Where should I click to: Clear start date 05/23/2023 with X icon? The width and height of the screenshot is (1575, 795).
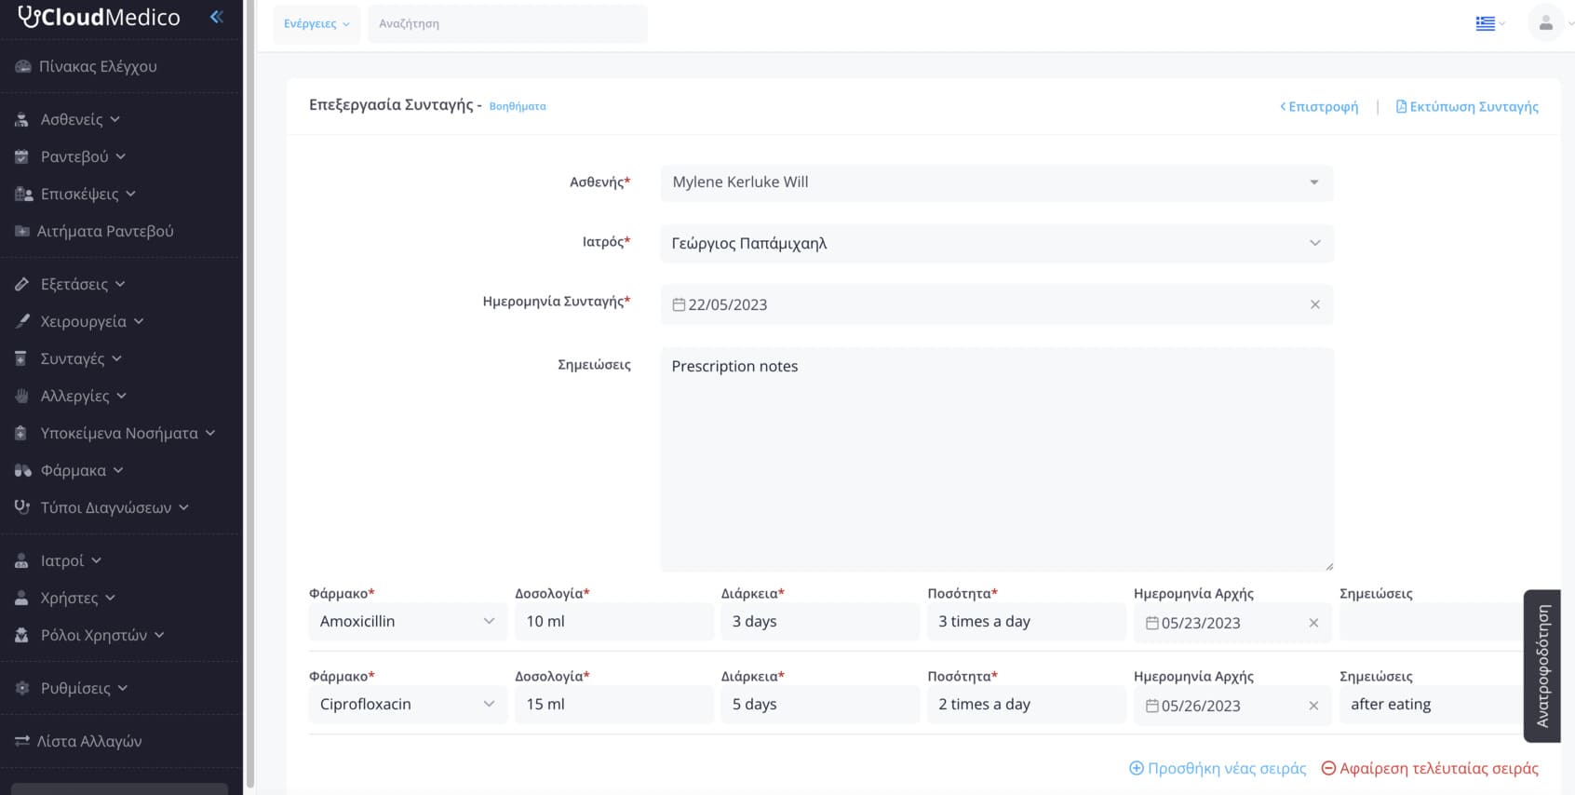(x=1313, y=623)
